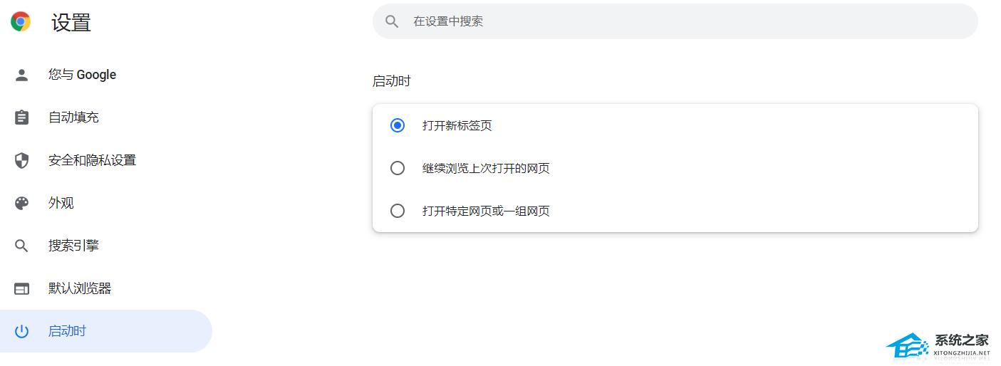Click the clipboard icon for 自动填充
The height and width of the screenshot is (366, 1001).
tap(22, 117)
